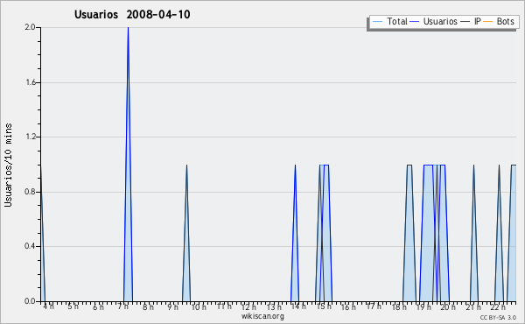Click the 19 h x-axis label
The height and width of the screenshot is (324, 525).
(x=423, y=306)
